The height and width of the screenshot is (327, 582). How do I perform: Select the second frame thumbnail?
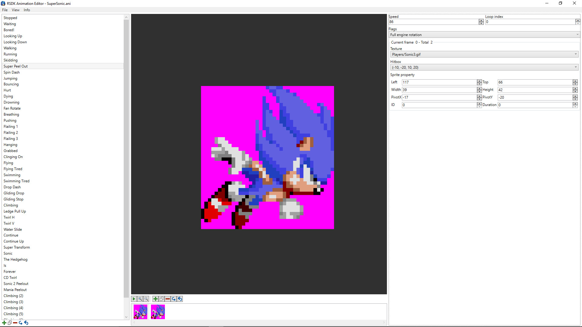coord(158,312)
